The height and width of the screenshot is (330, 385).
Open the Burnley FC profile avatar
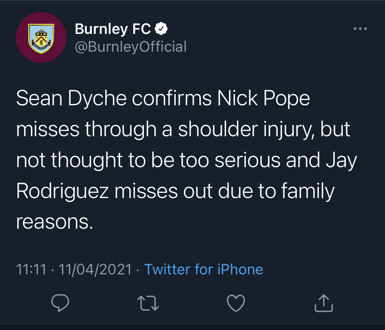(x=41, y=38)
